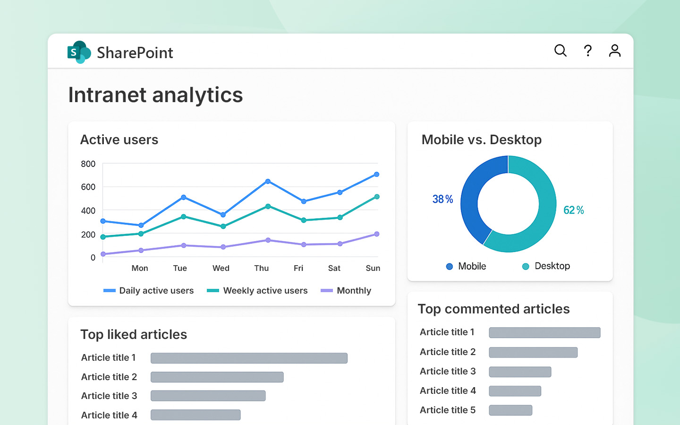Click the bar for commented Article title 5
The width and height of the screenshot is (680, 425).
510,410
